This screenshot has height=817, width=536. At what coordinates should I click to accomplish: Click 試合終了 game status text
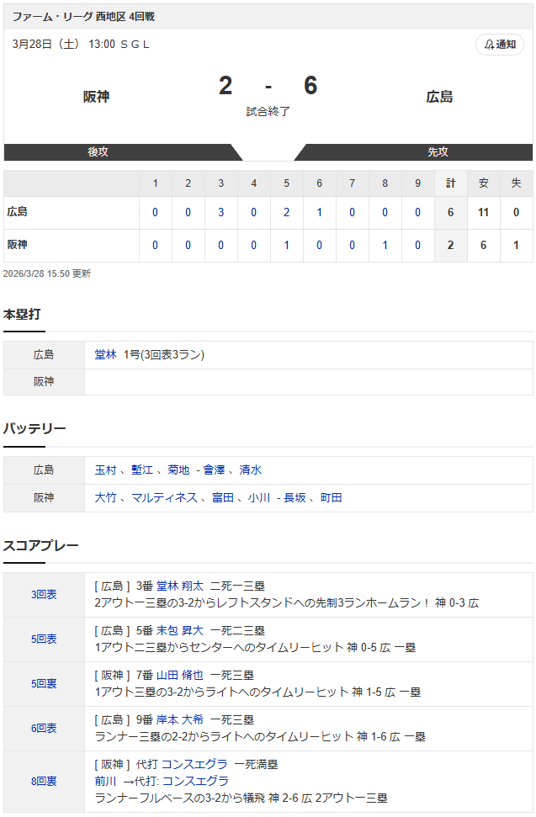tap(268, 112)
